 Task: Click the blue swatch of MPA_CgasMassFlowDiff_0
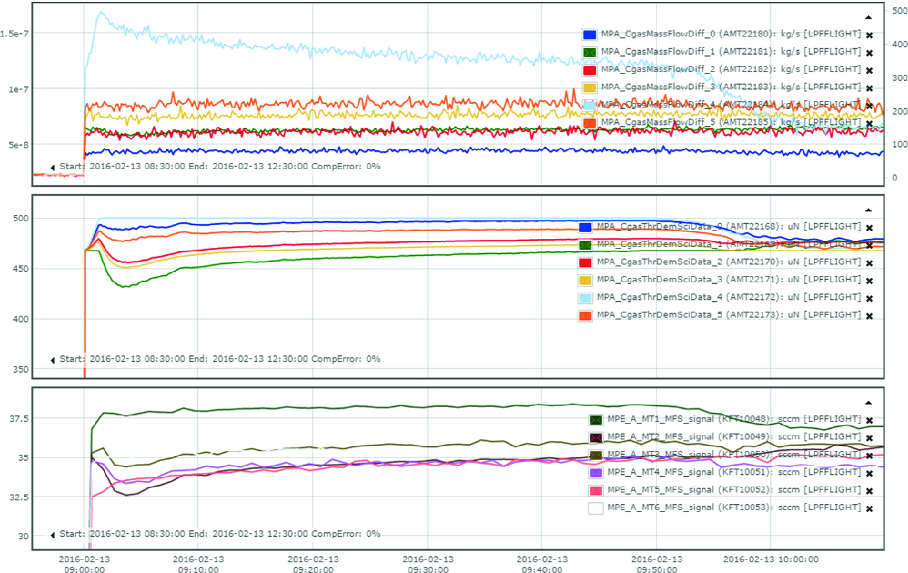(x=590, y=34)
